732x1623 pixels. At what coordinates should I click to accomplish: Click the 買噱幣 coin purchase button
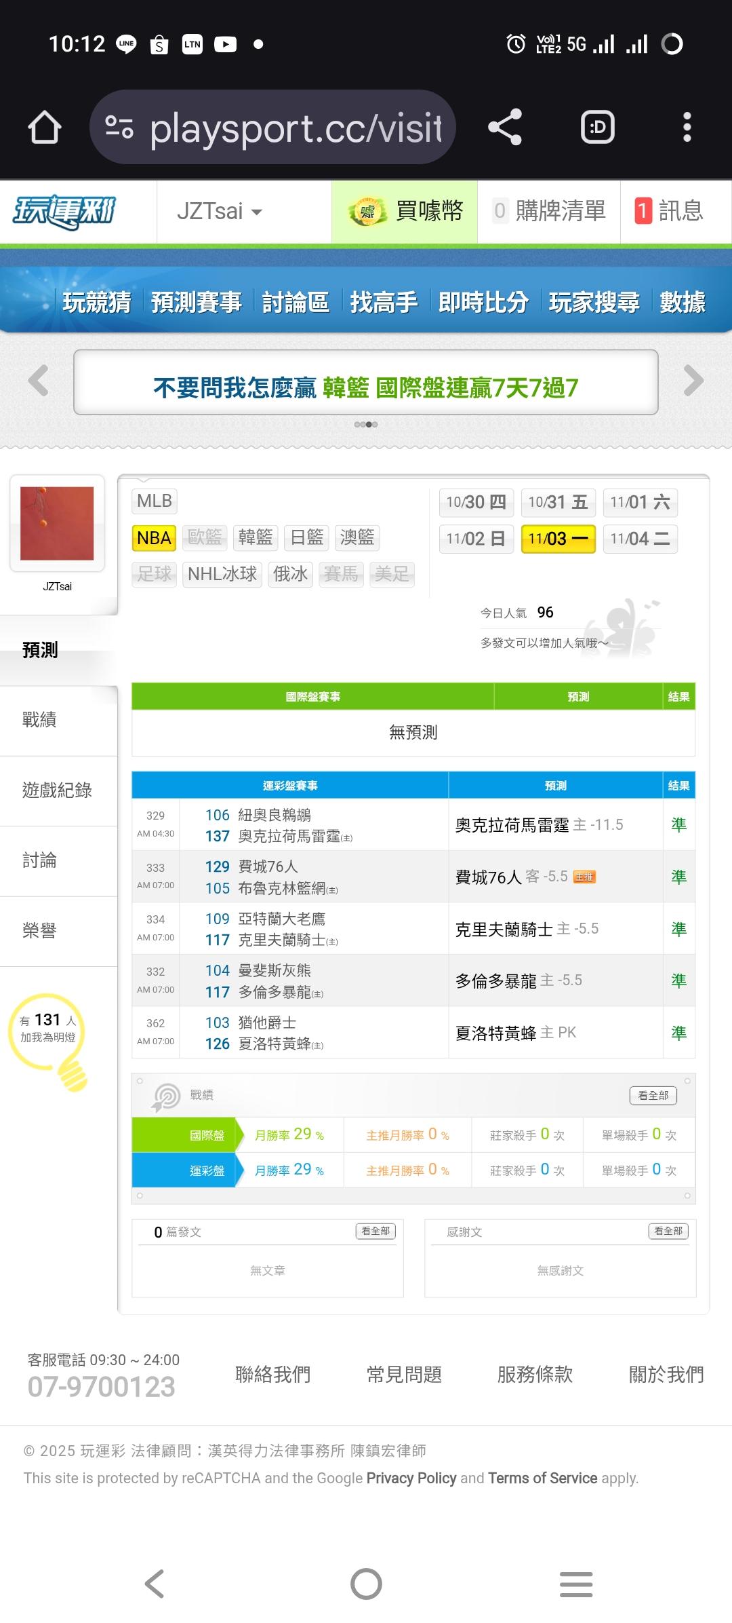pos(405,212)
